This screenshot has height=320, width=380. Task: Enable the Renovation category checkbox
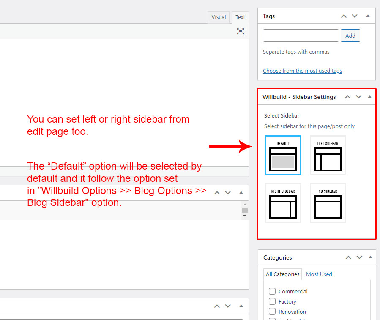coord(272,312)
